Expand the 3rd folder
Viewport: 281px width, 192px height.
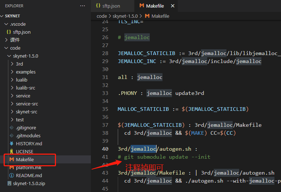(12, 64)
